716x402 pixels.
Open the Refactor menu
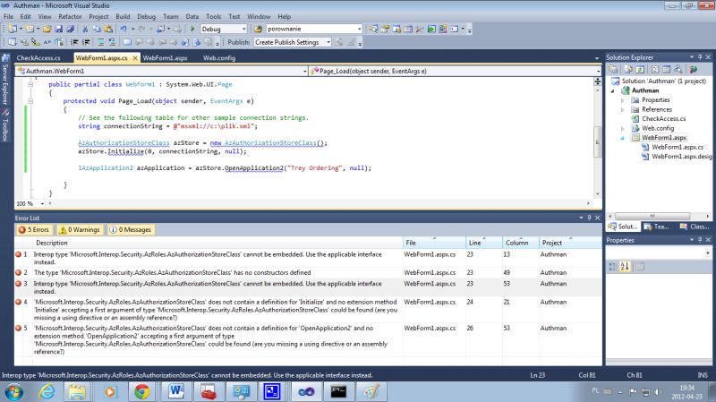[x=70, y=16]
